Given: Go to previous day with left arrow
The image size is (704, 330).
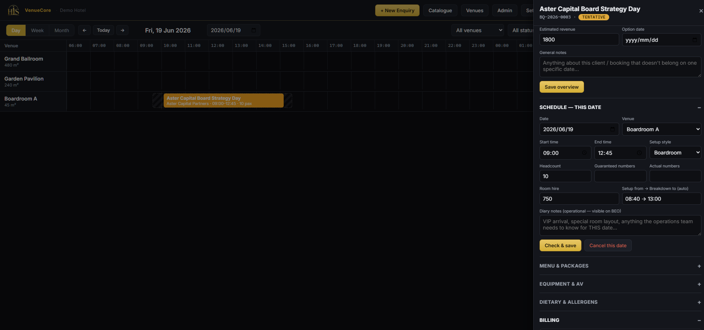Looking at the screenshot, I should (x=84, y=30).
